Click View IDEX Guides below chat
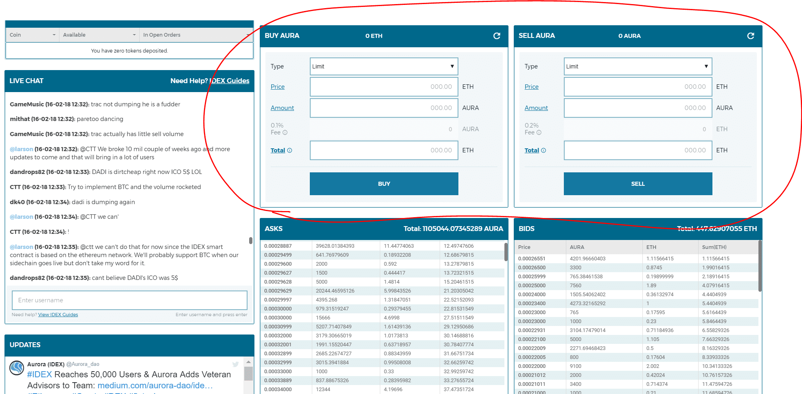802x394 pixels. click(58, 315)
